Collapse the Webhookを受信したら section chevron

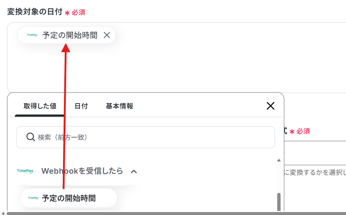tap(134, 171)
